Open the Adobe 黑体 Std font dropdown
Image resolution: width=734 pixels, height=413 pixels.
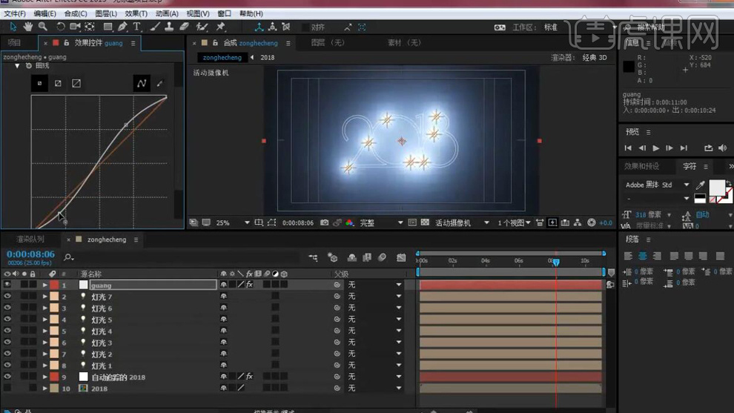(686, 185)
